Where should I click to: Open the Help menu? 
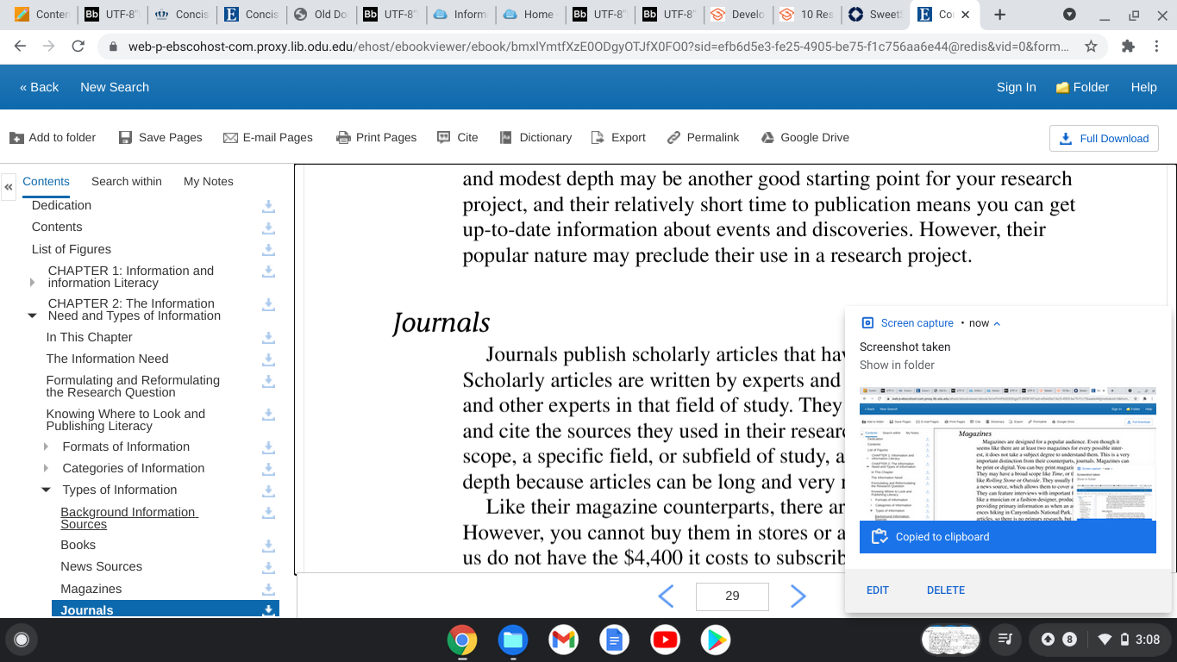point(1144,87)
